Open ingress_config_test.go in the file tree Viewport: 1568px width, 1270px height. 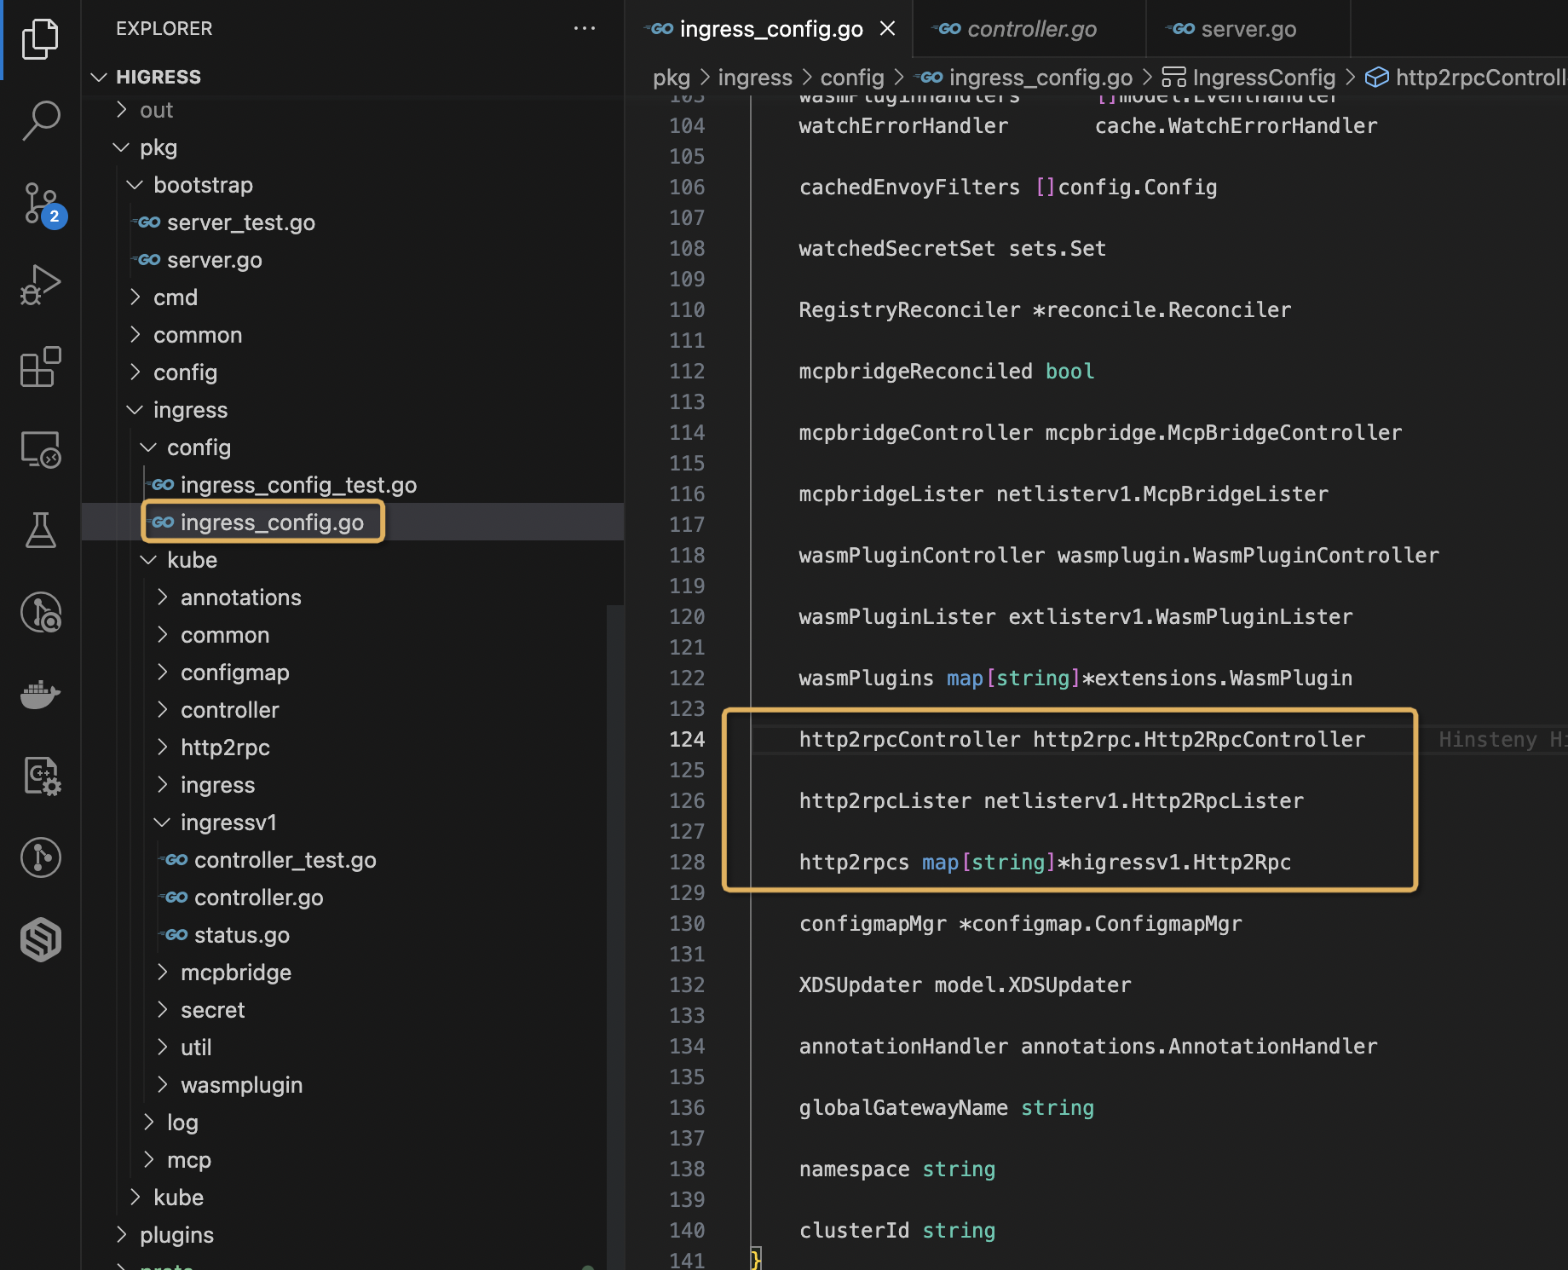pos(298,485)
